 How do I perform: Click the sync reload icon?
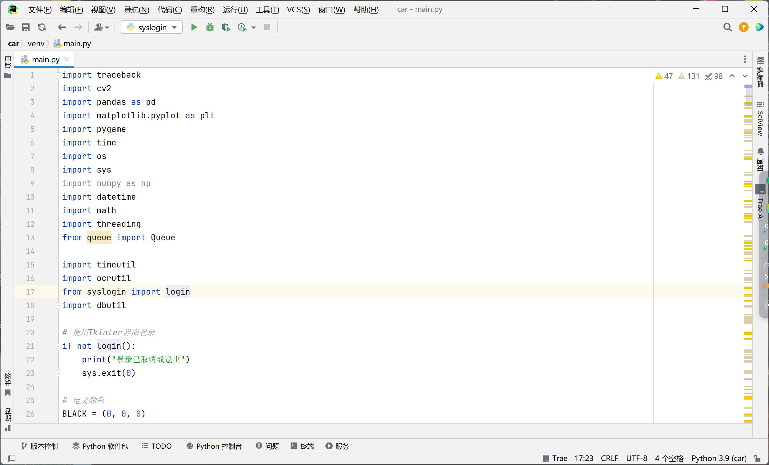42,27
